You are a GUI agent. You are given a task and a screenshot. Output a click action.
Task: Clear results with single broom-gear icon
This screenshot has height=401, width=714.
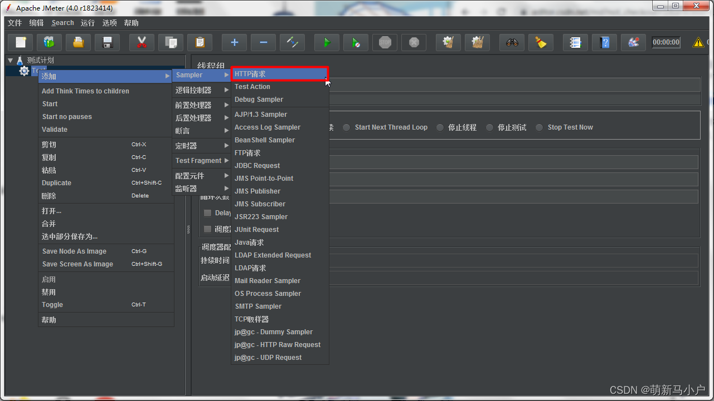pos(448,42)
